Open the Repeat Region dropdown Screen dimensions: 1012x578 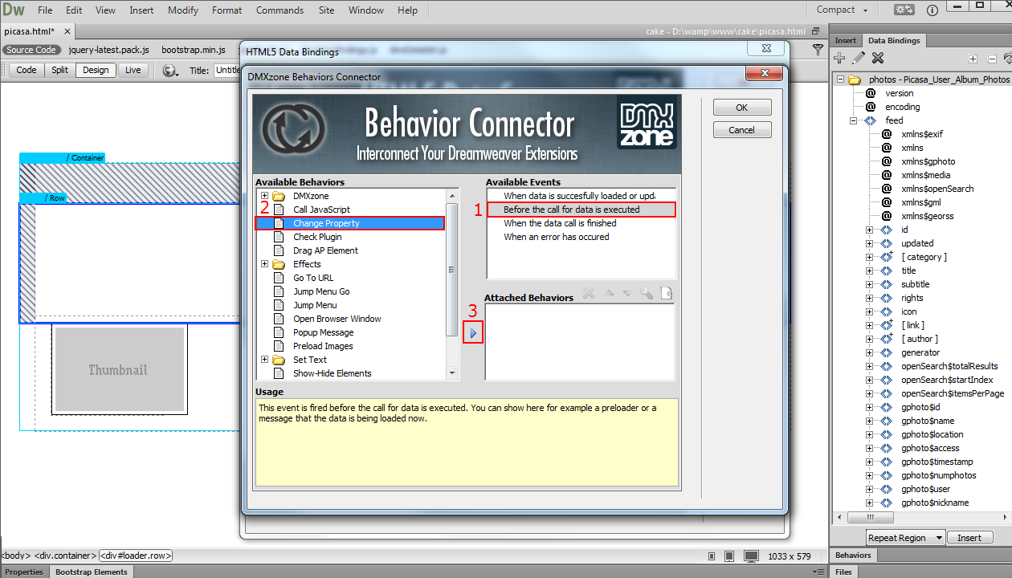click(905, 538)
